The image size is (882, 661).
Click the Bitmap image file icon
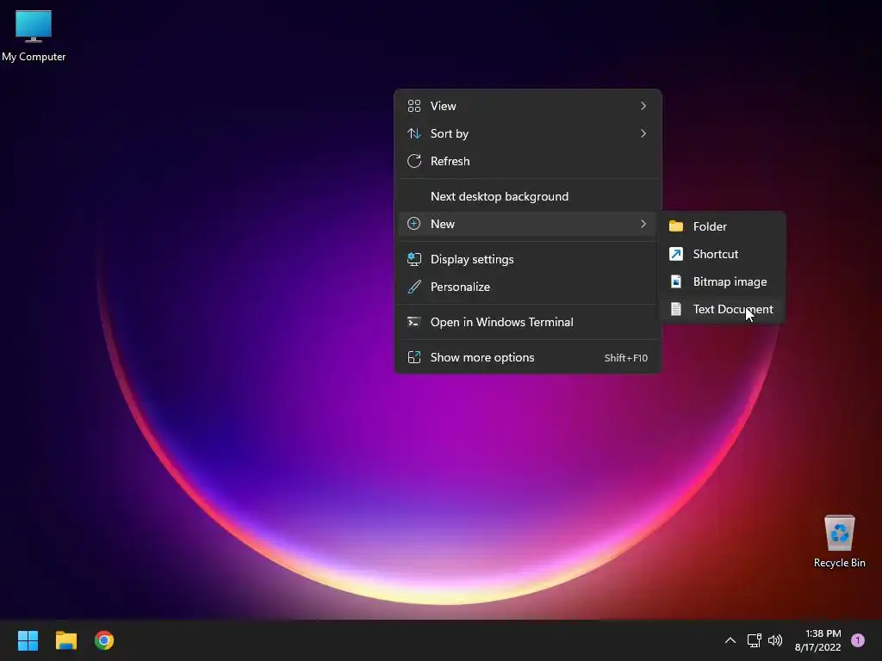point(676,281)
